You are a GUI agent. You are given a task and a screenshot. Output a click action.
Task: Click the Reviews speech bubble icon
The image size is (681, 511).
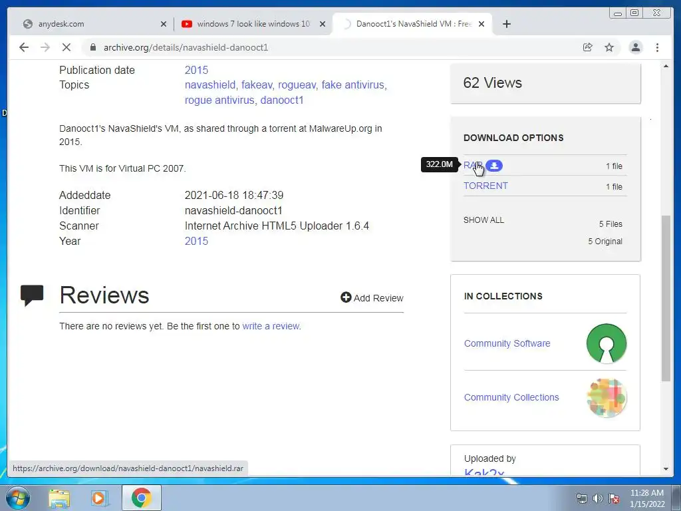[x=32, y=295]
